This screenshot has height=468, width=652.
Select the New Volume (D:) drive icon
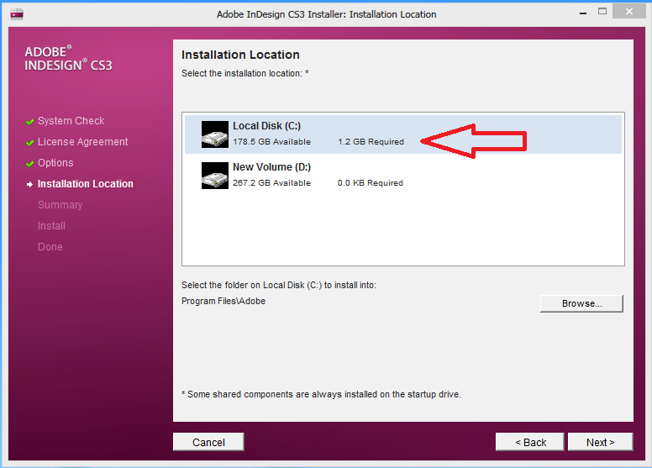pyautogui.click(x=215, y=176)
